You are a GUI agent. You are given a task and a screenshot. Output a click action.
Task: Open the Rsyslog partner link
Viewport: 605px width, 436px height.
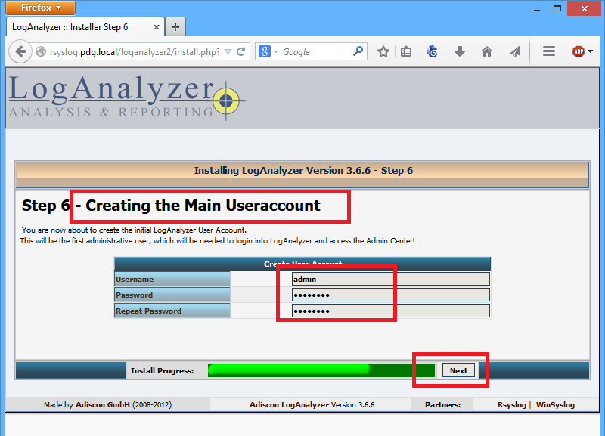coord(510,405)
